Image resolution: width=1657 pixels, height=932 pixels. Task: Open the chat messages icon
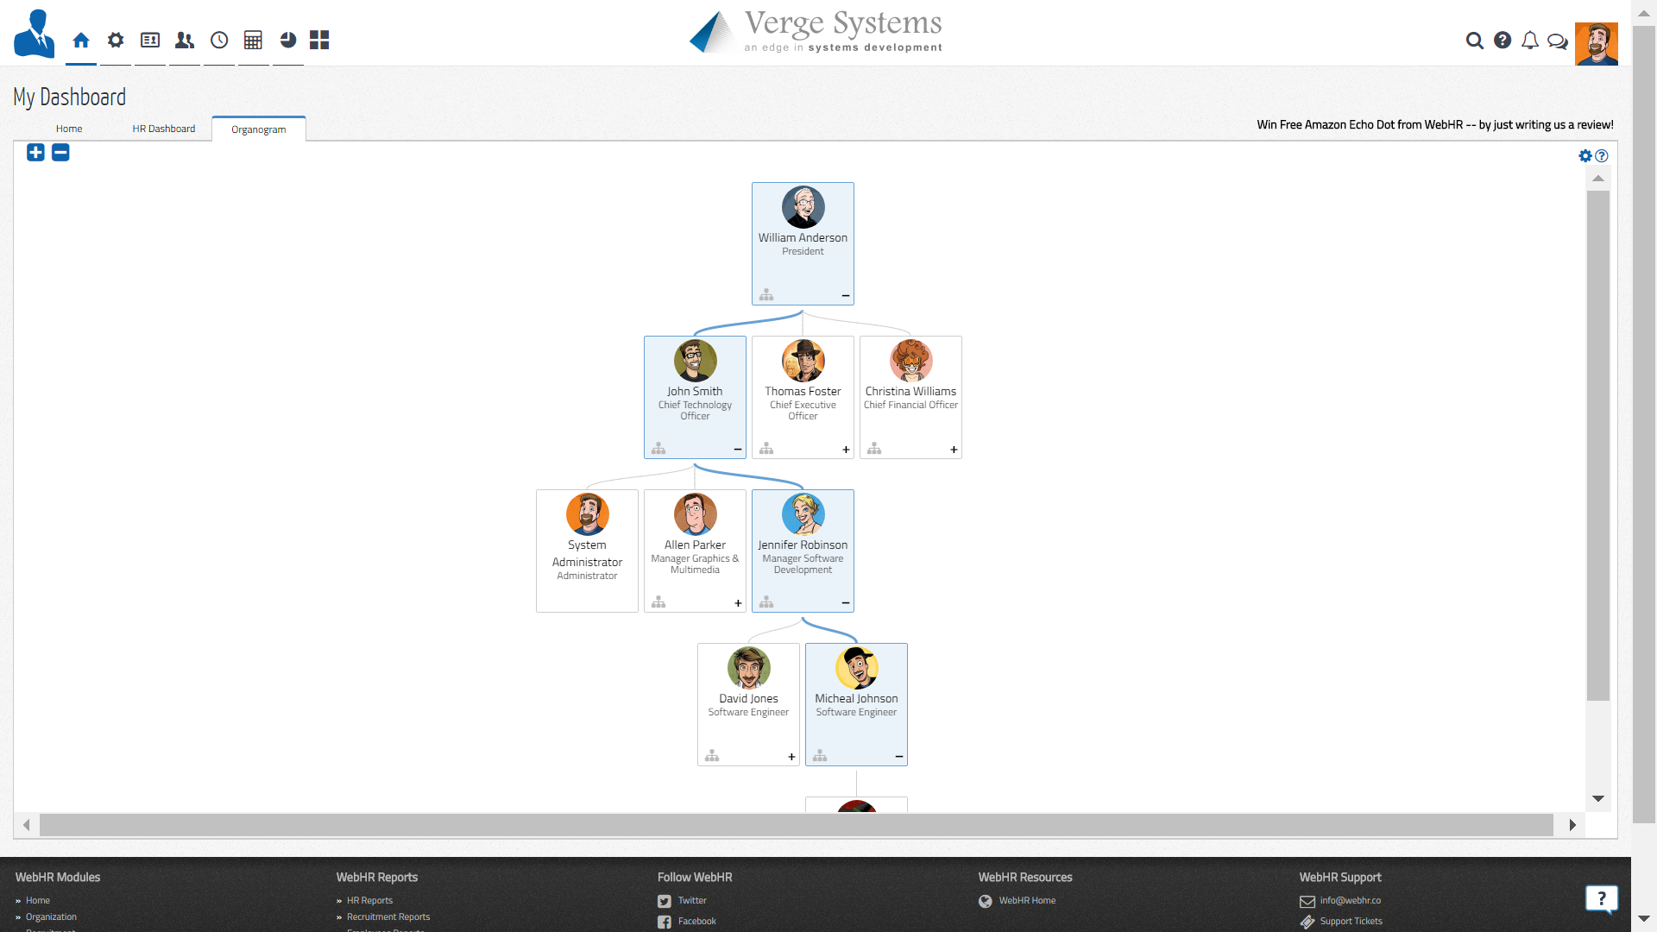(x=1558, y=41)
